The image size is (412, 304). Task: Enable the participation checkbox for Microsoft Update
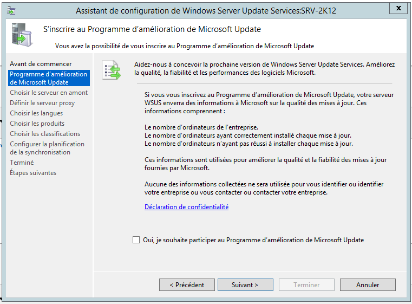point(136,240)
